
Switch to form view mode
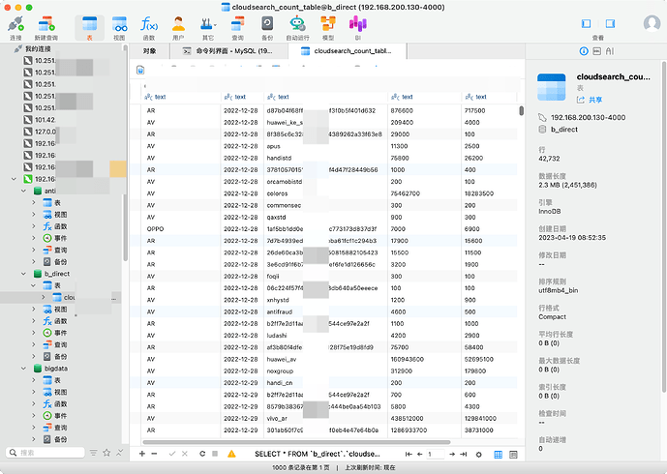point(513,455)
